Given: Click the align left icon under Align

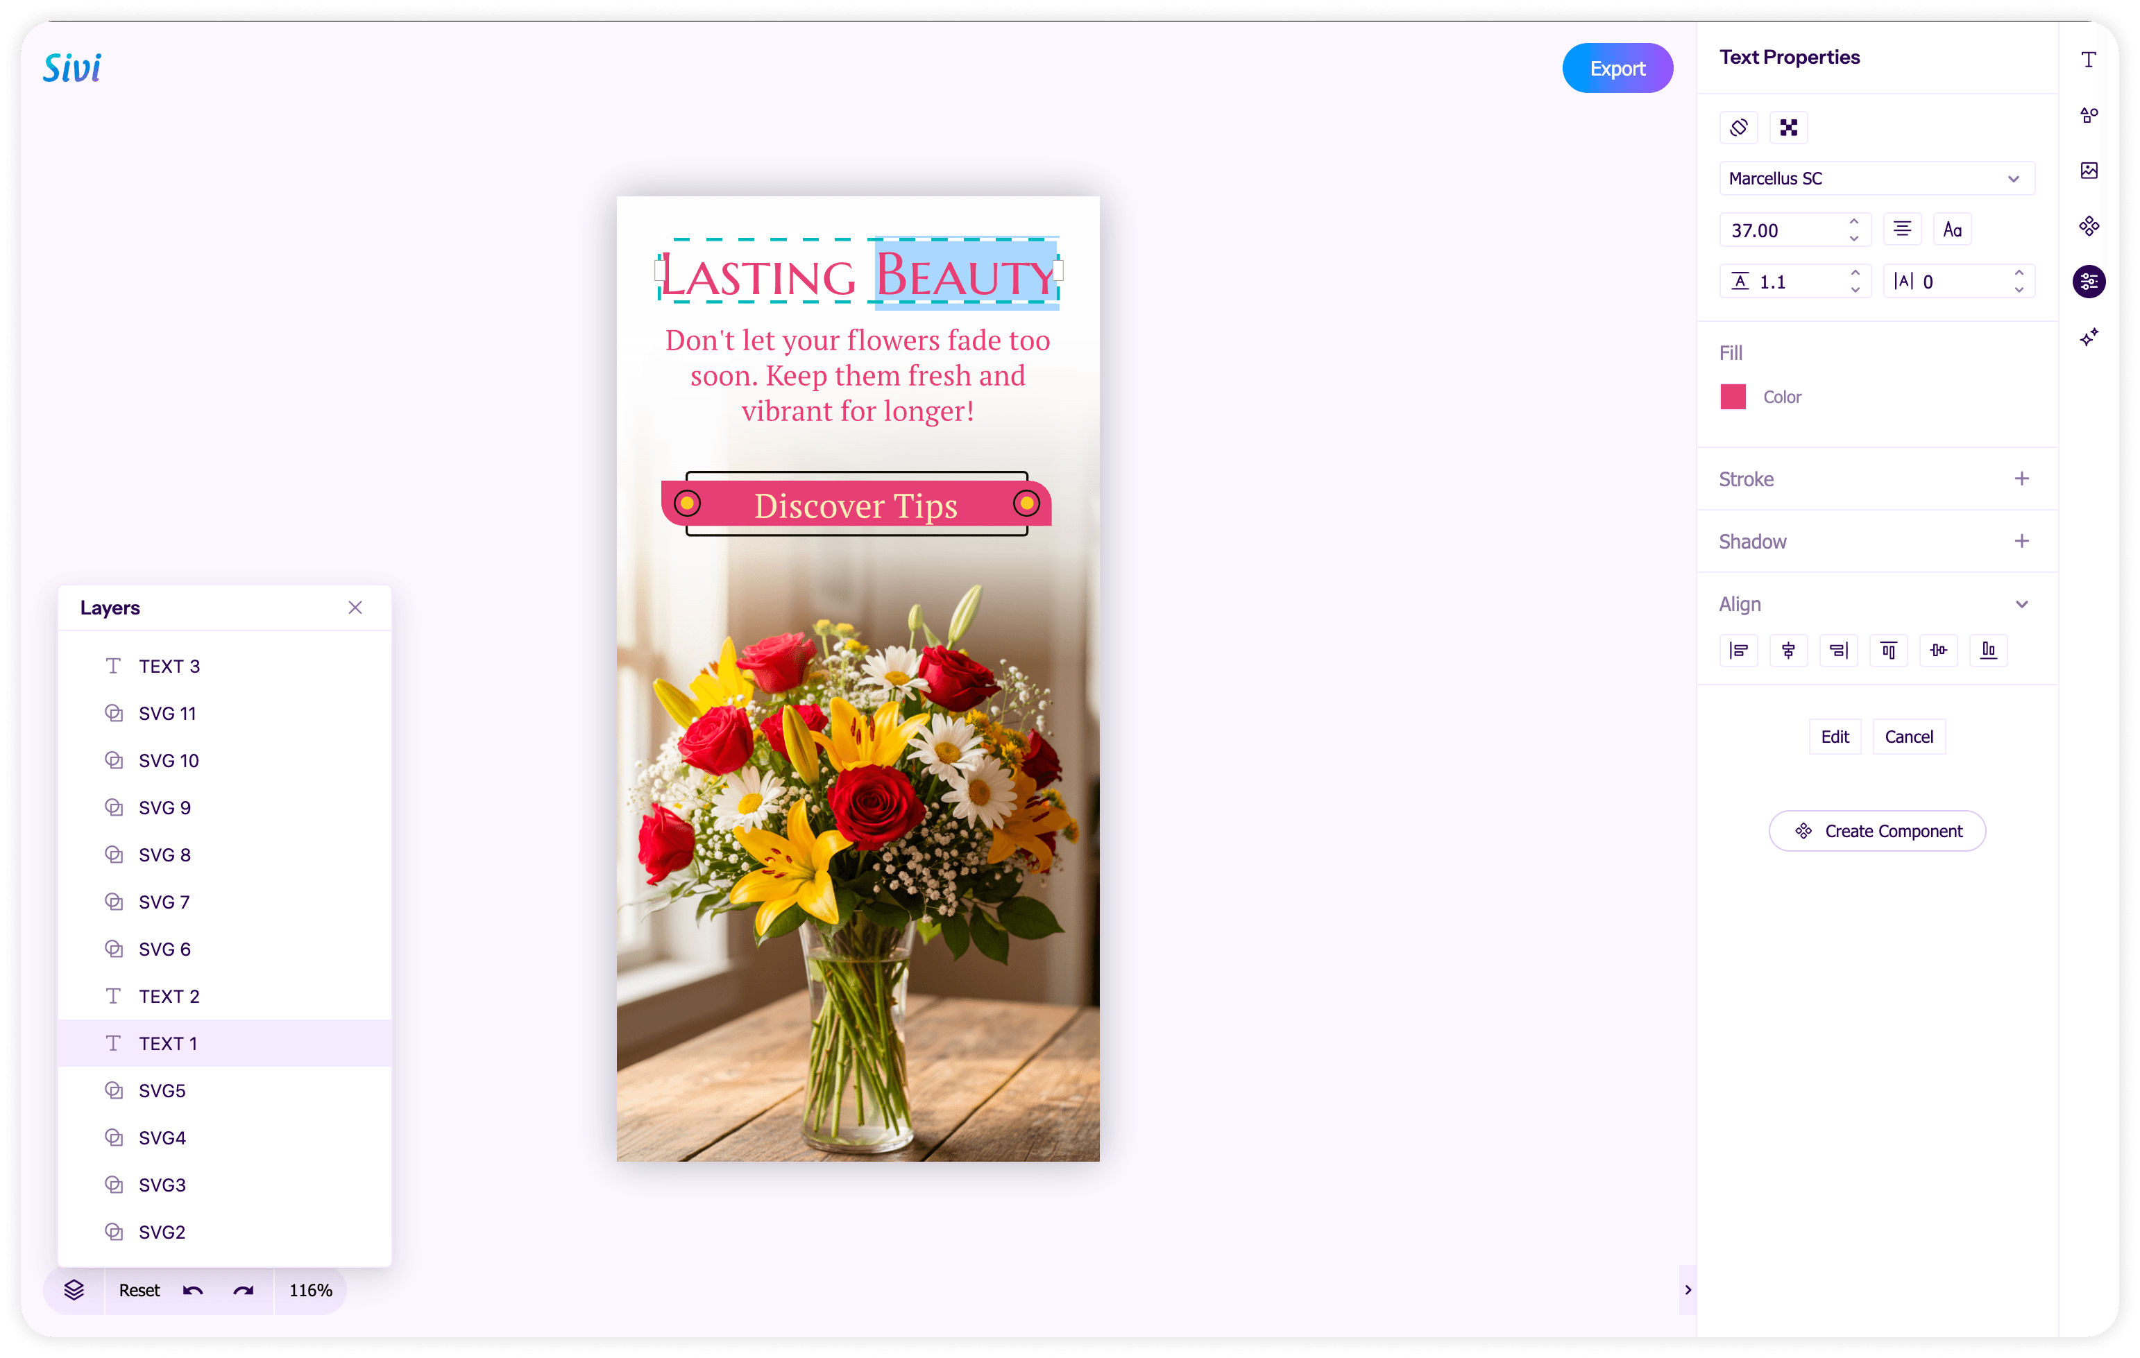Looking at the screenshot, I should click(1738, 650).
